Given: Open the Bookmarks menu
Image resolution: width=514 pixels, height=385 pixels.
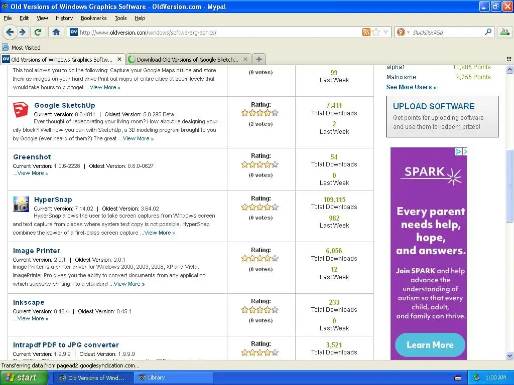Looking at the screenshot, I should (x=93, y=18).
